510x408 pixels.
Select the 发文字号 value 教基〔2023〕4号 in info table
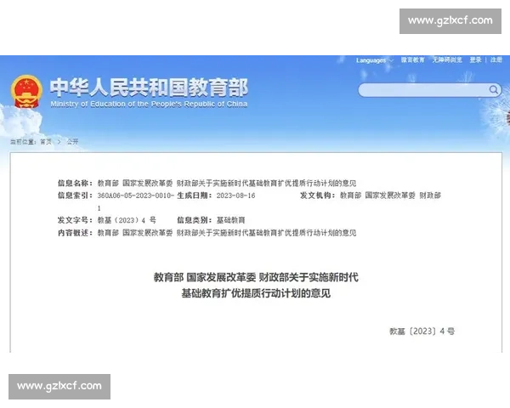tap(127, 220)
